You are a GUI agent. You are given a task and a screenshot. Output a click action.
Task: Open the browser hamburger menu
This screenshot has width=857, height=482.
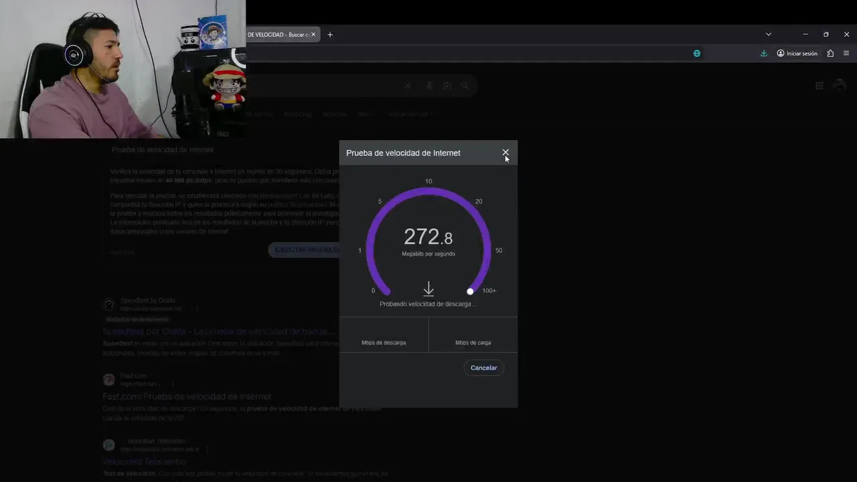(x=846, y=54)
